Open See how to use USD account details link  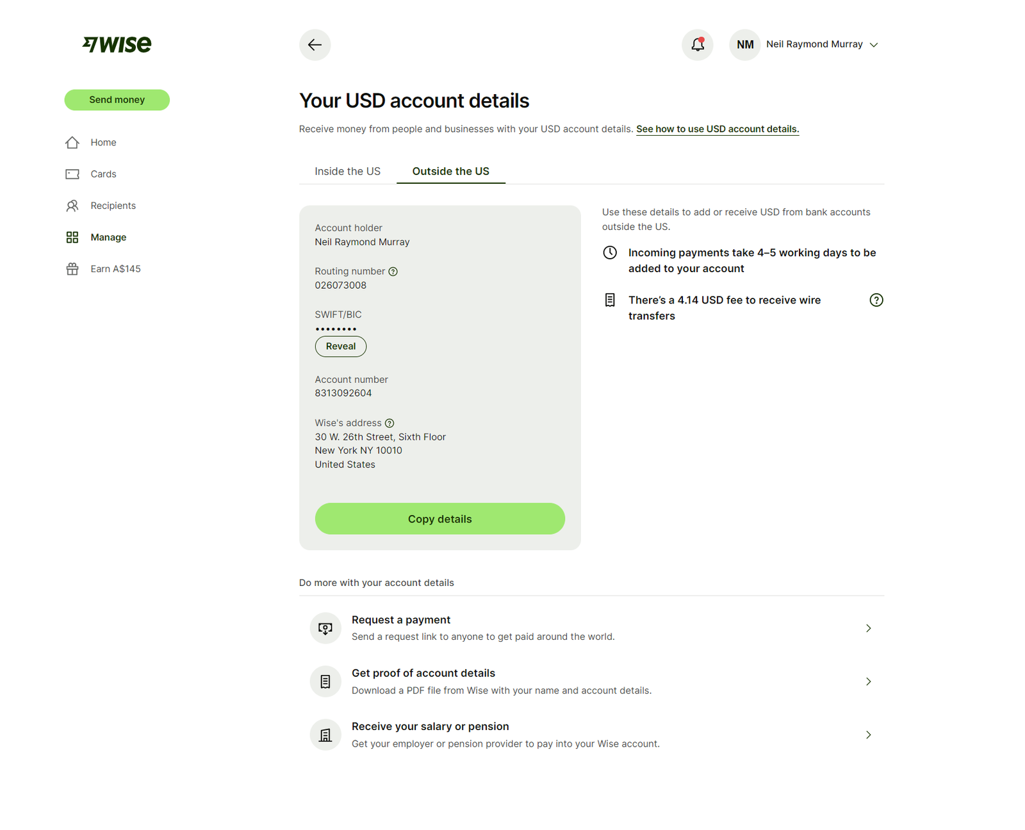click(x=717, y=129)
